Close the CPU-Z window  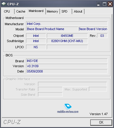(110, 4)
